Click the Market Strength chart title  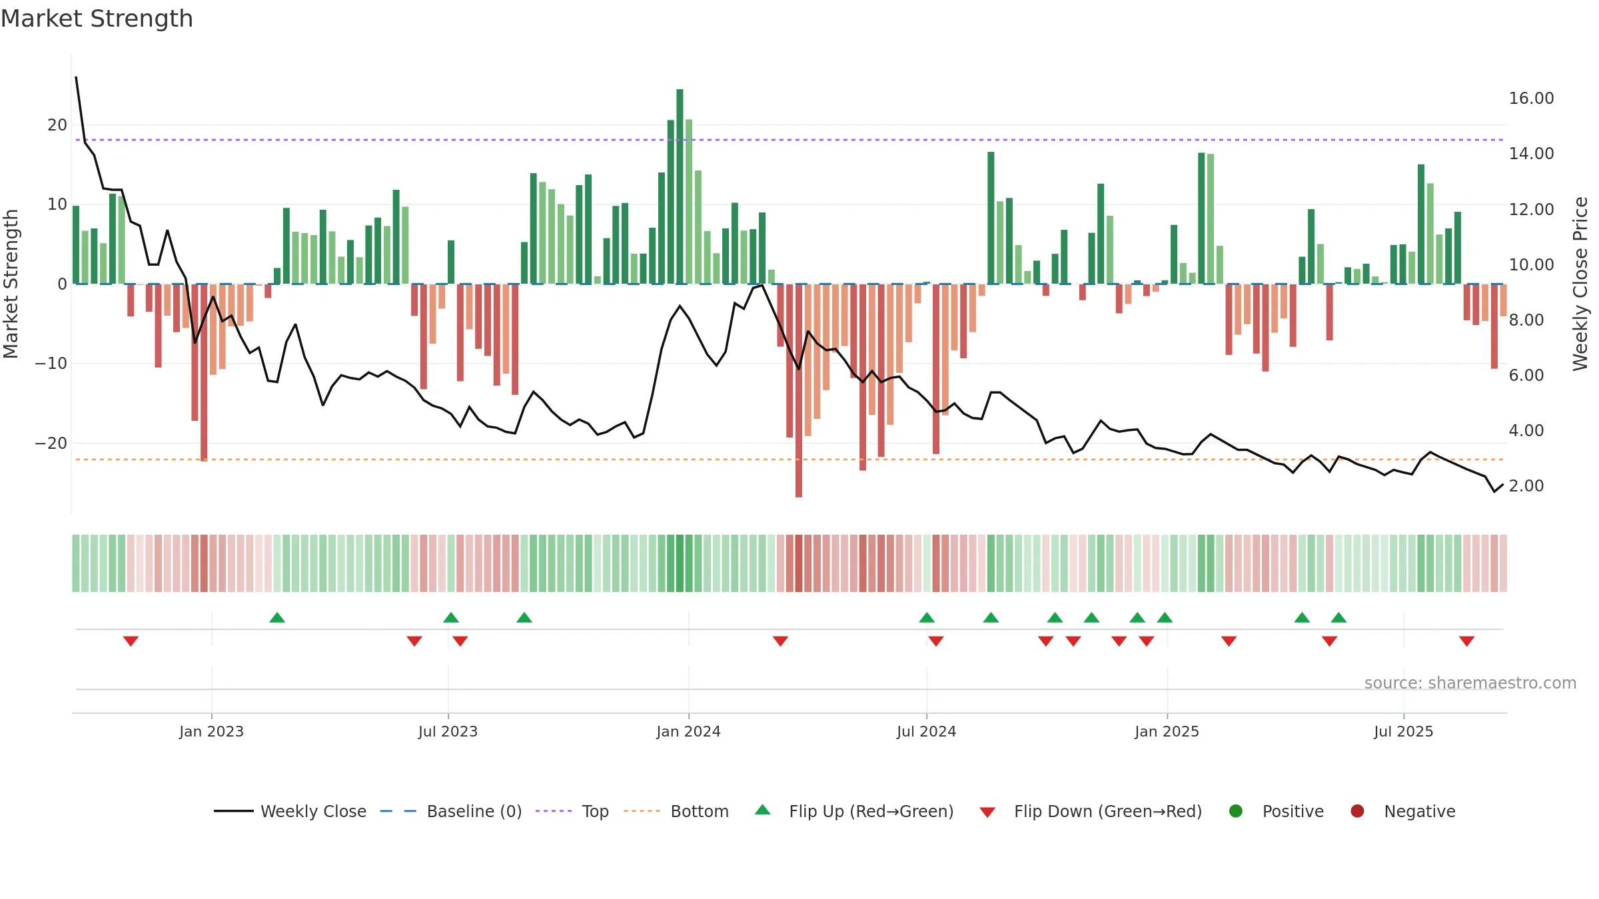(97, 19)
